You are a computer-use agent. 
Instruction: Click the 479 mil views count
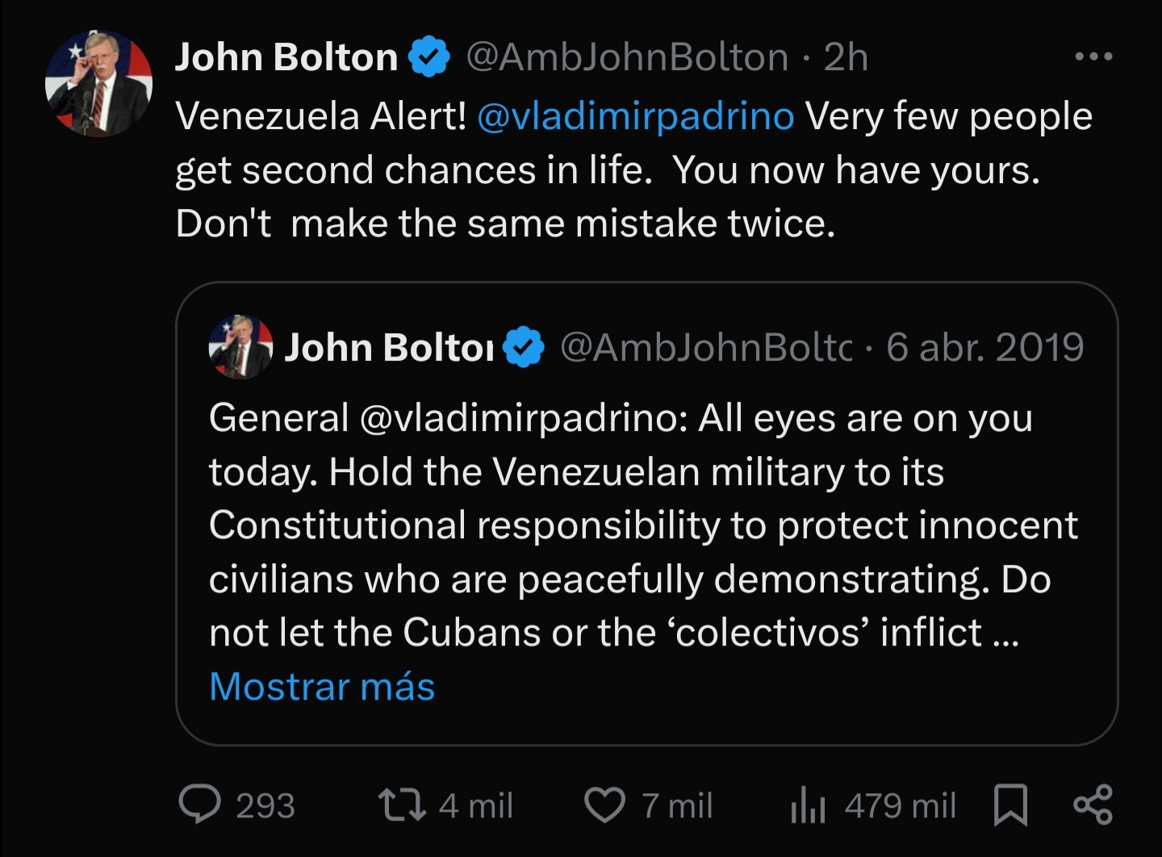pyautogui.click(x=900, y=805)
